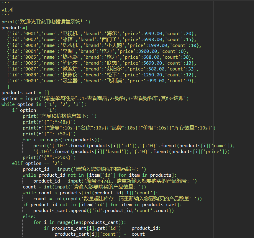Click the 'else:' line
254x238 pixels.
pos(29,216)
